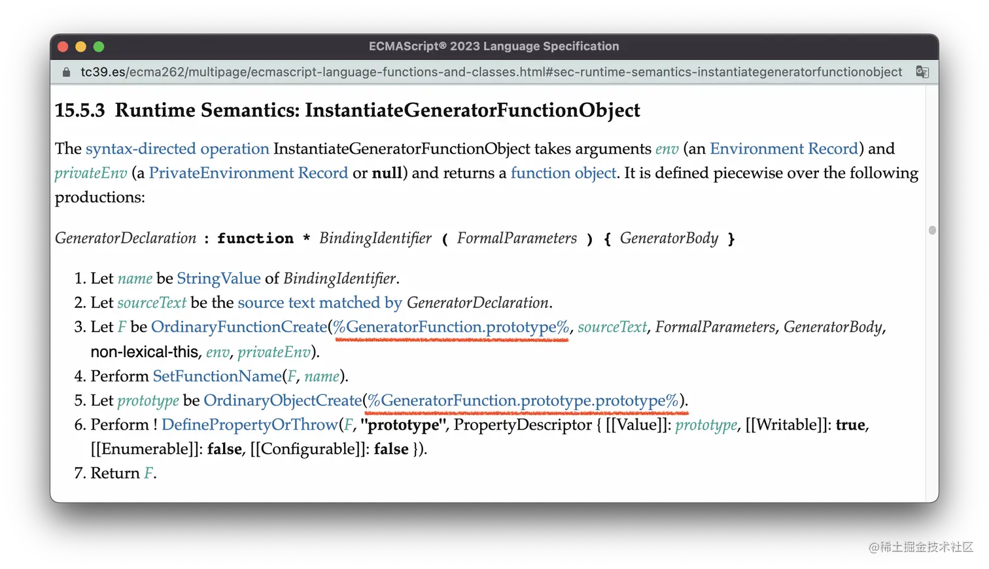Click the GeneratorBody nonterminal in production

coord(669,239)
